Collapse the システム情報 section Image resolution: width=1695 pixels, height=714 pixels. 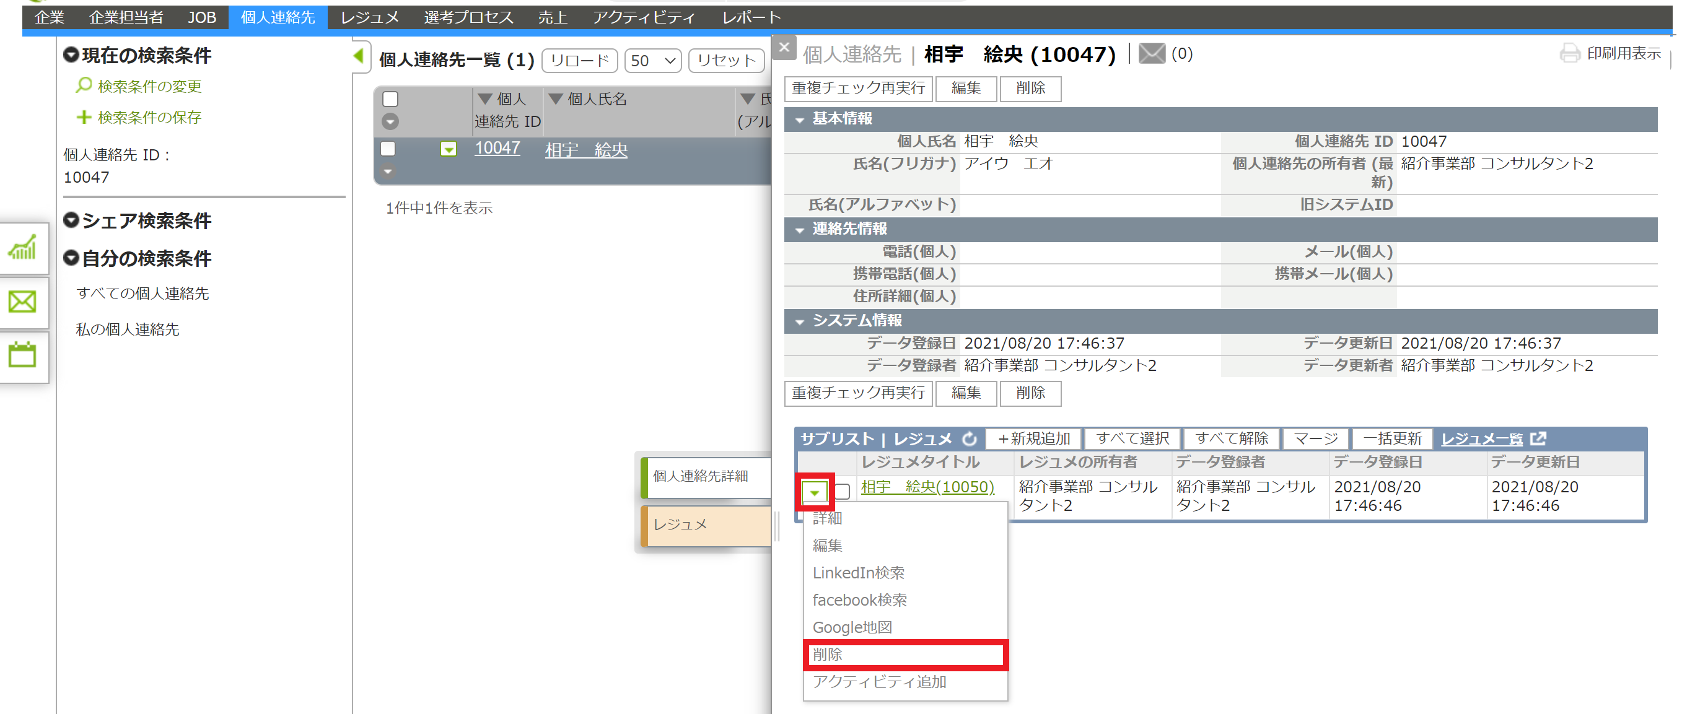(x=799, y=321)
